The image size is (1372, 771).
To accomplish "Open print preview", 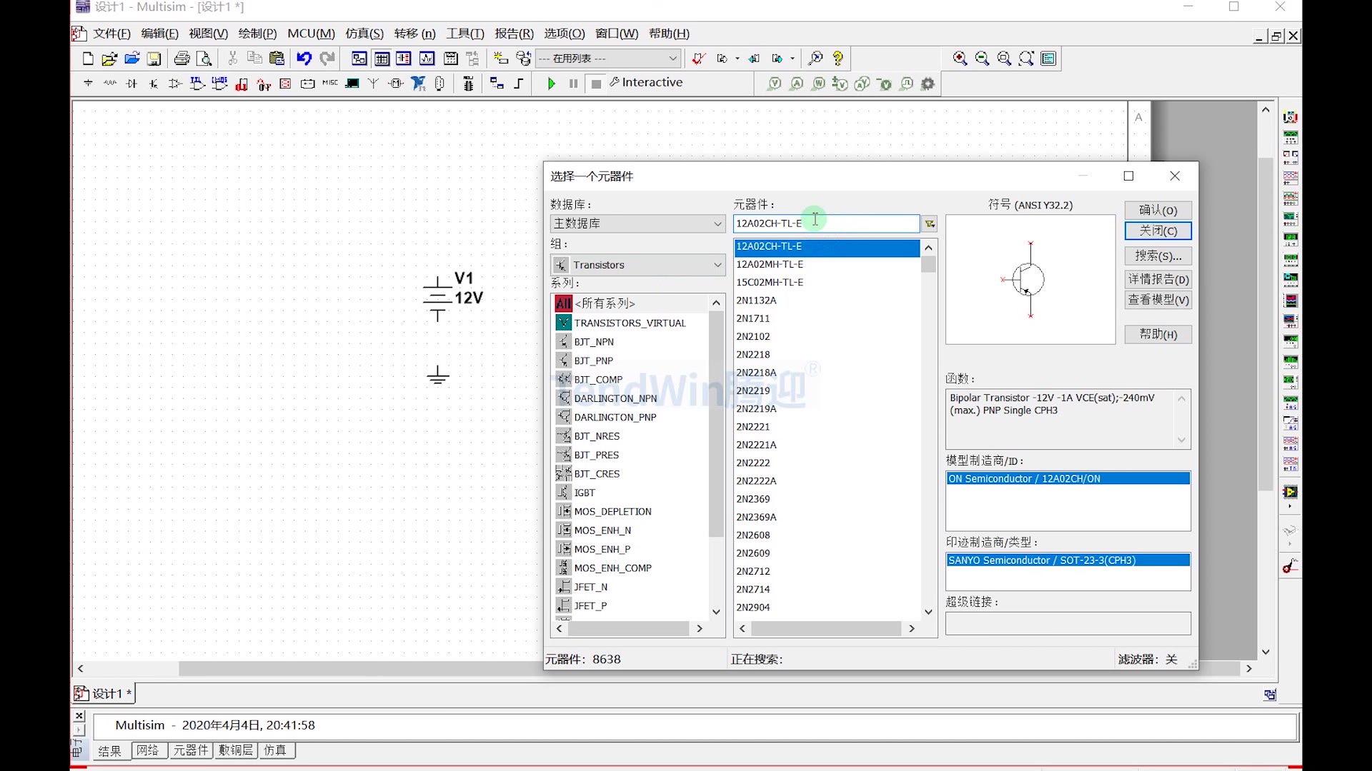I will [205, 59].
